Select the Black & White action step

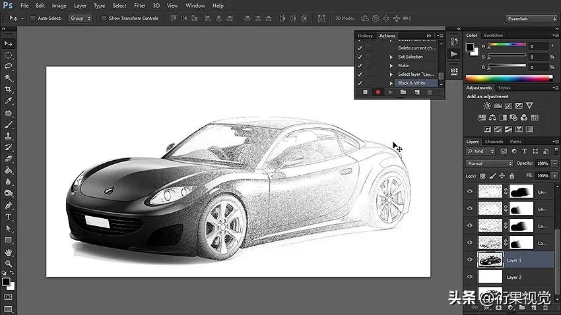point(412,83)
